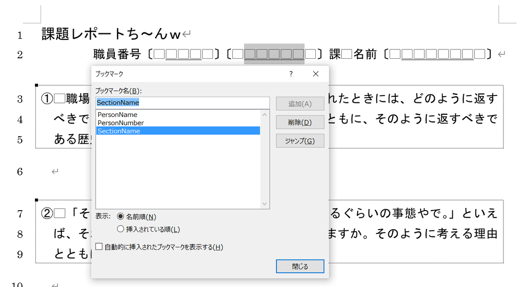Viewport: 530px width, 287px height.
Task: Select PersonName in the bookmark list
Action: (x=178, y=115)
